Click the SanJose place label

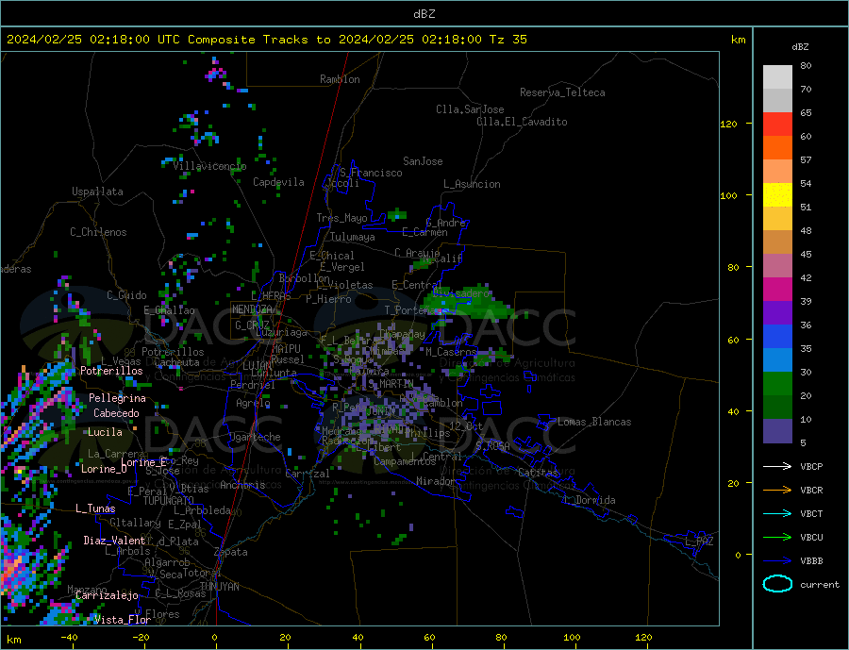(423, 161)
